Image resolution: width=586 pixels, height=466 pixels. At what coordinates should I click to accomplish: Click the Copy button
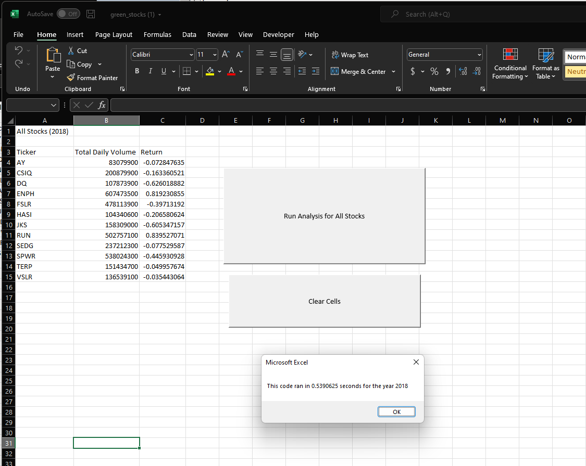pos(80,64)
